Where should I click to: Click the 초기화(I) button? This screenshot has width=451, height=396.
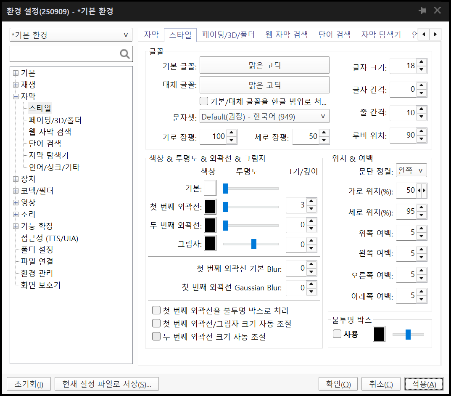coord(29,384)
